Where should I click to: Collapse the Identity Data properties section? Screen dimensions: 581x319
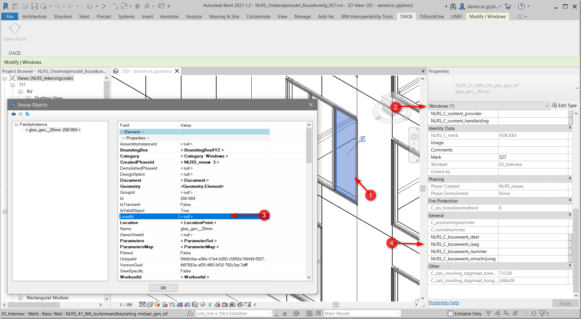click(570, 128)
